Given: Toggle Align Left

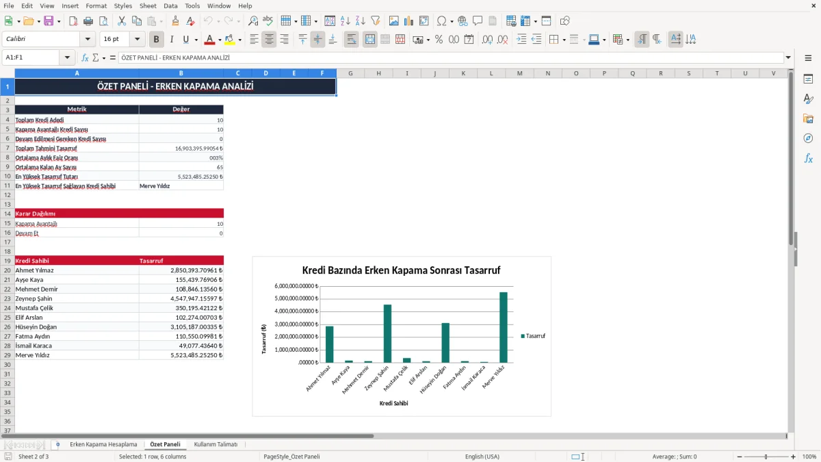Looking at the screenshot, I should (x=254, y=40).
